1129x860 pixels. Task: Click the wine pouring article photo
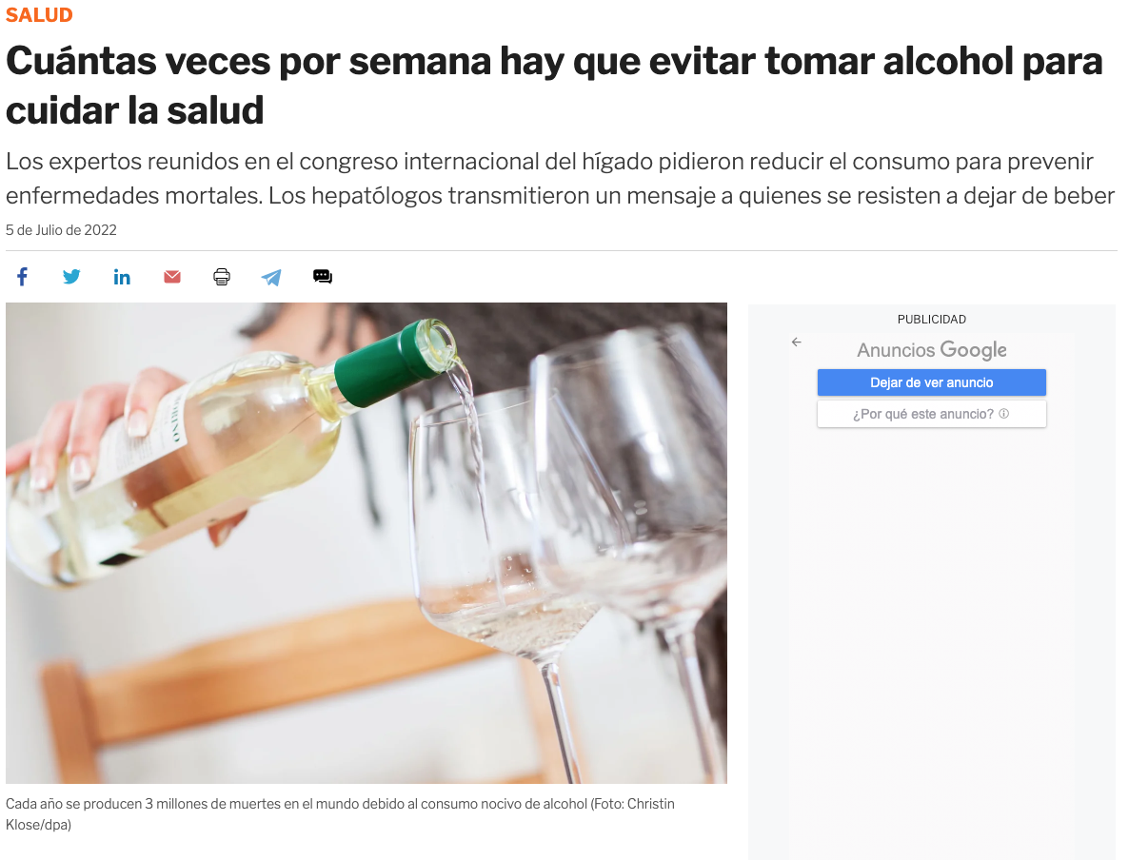366,542
